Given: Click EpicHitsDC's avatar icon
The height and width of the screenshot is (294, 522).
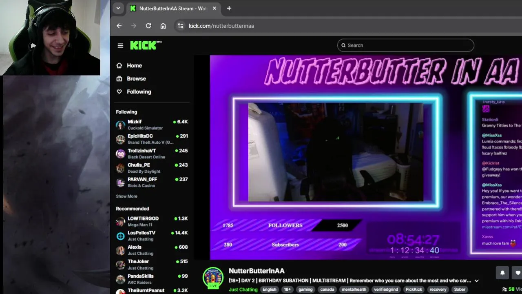Looking at the screenshot, I should (x=120, y=140).
